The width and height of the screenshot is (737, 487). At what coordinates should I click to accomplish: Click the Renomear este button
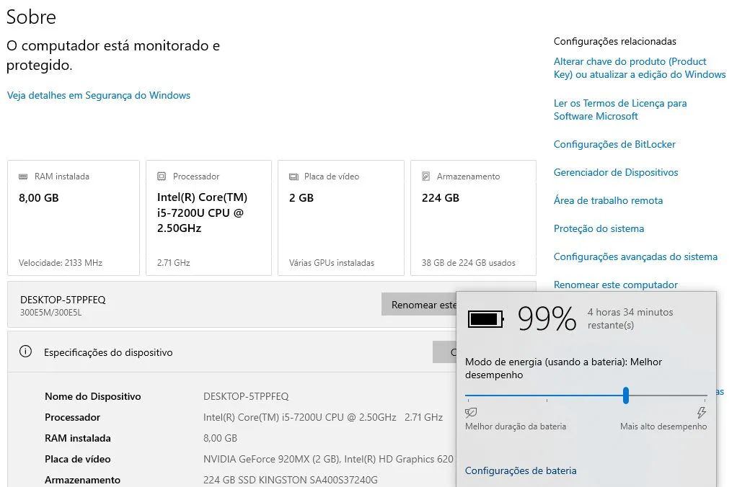(x=419, y=304)
